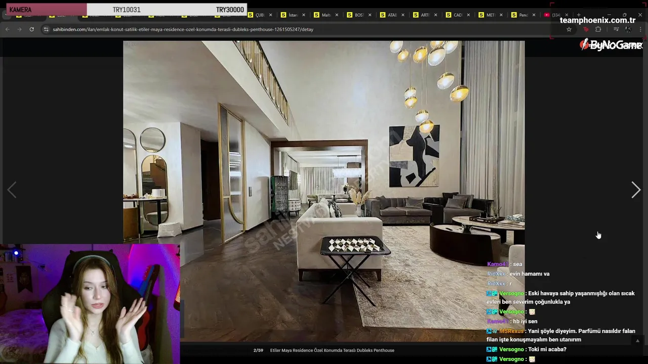Click the TRY10031 donation amount
The width and height of the screenshot is (648, 364).
127,10
